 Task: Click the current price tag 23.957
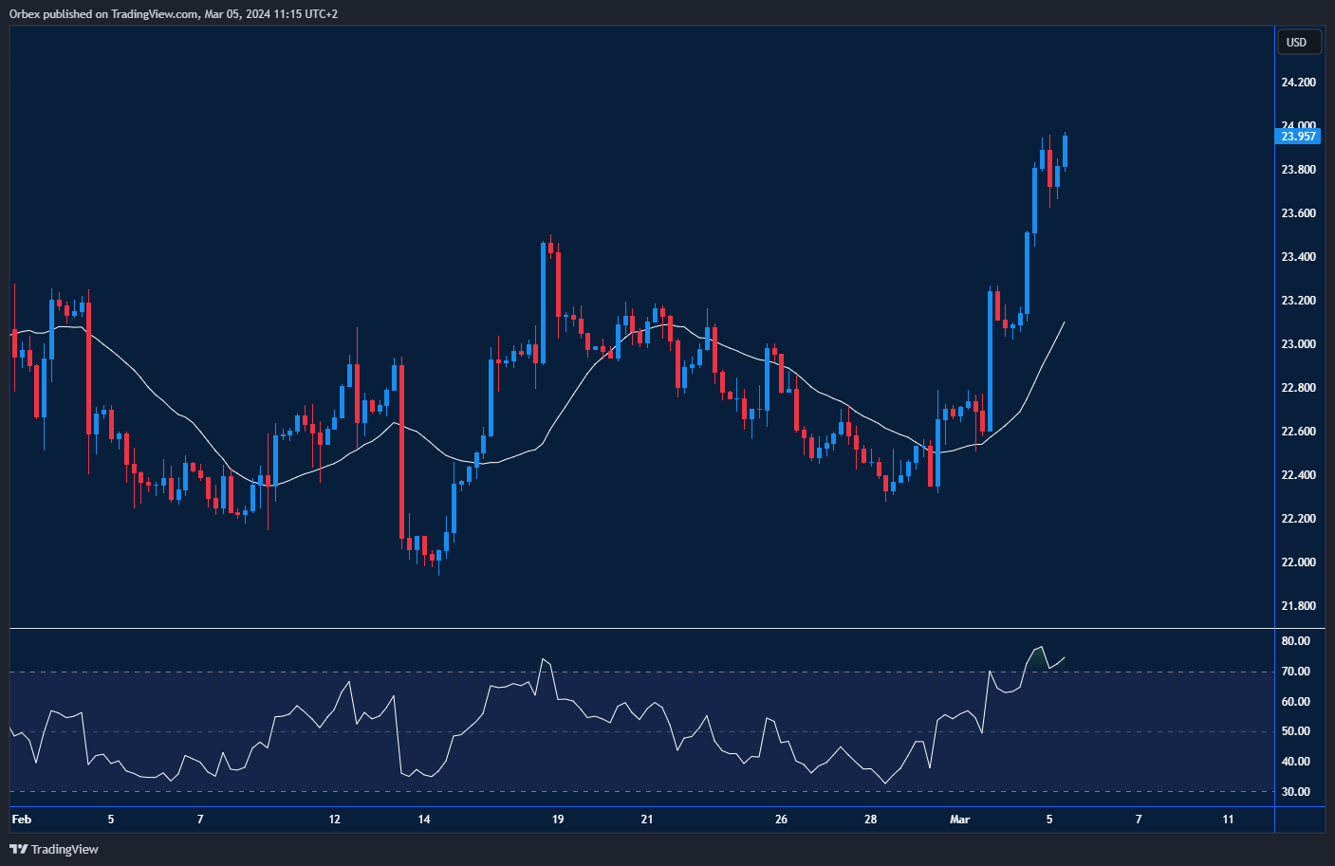pos(1298,137)
